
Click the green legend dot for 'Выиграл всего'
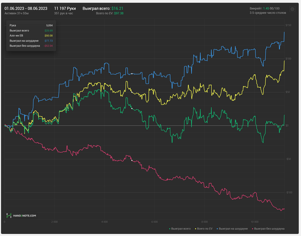pos(170,229)
